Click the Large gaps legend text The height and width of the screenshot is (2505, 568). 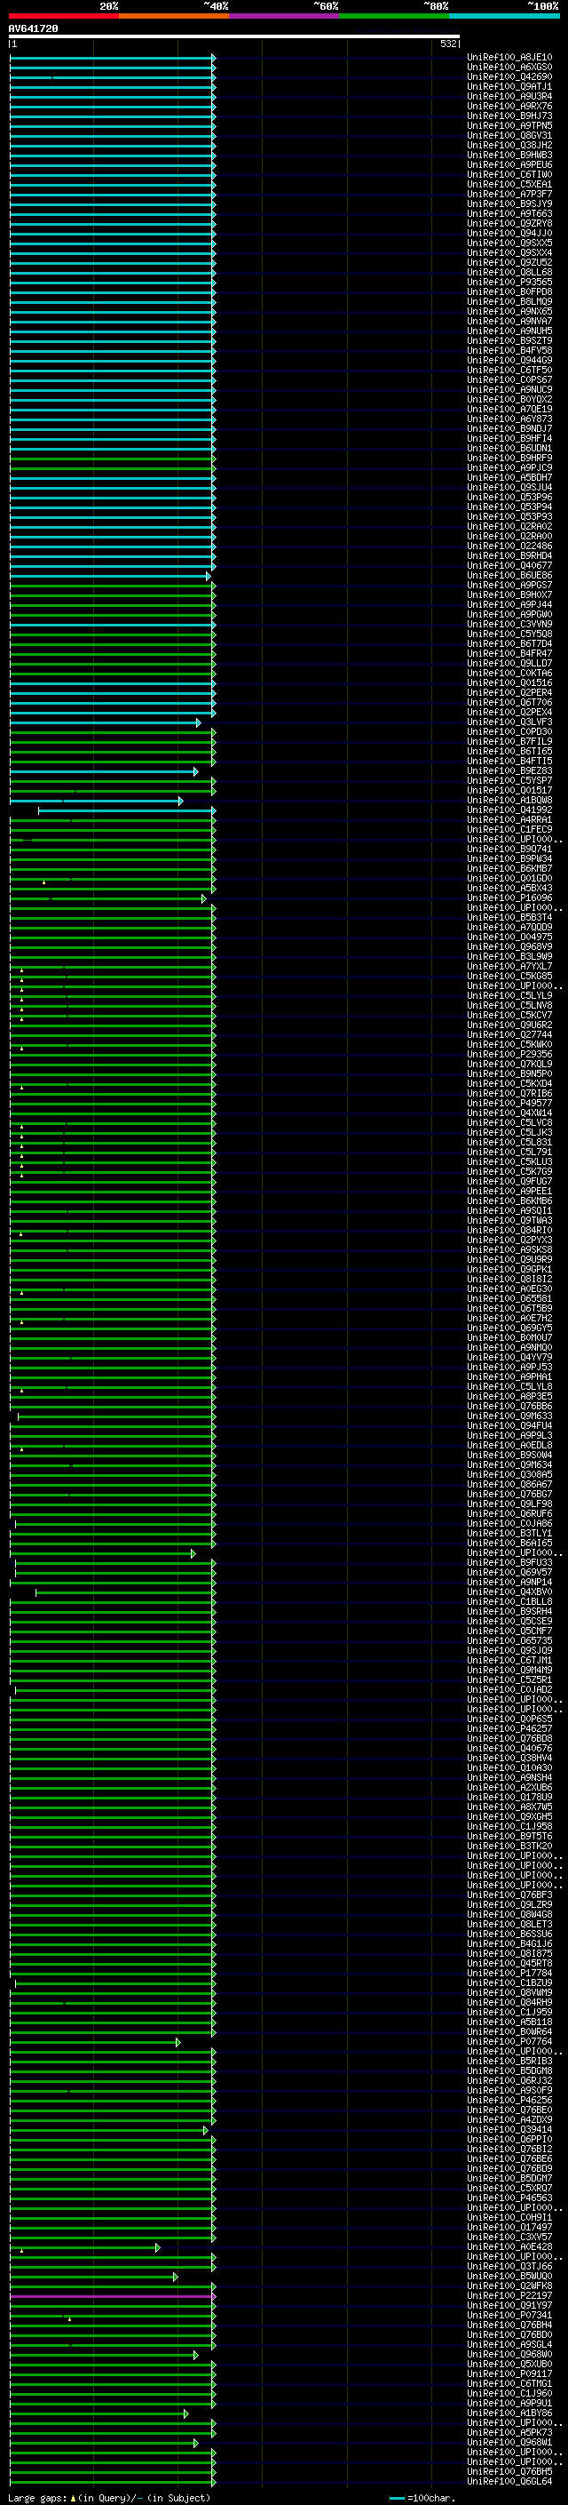(x=109, y=2498)
